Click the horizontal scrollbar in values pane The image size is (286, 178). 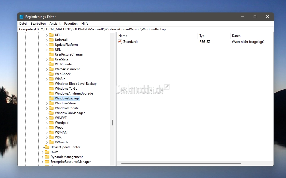181,163
